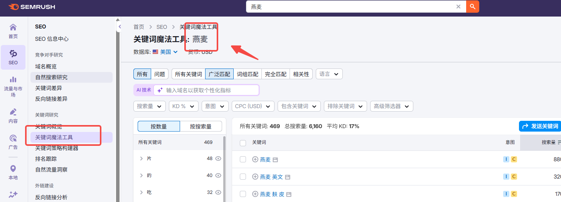This screenshot has height=202, width=561.
Task: Open the CPC (USD) filter dropdown
Action: [253, 106]
